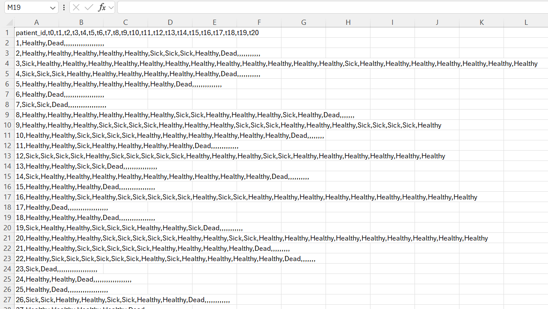Open the Insert Function fx button

[102, 7]
